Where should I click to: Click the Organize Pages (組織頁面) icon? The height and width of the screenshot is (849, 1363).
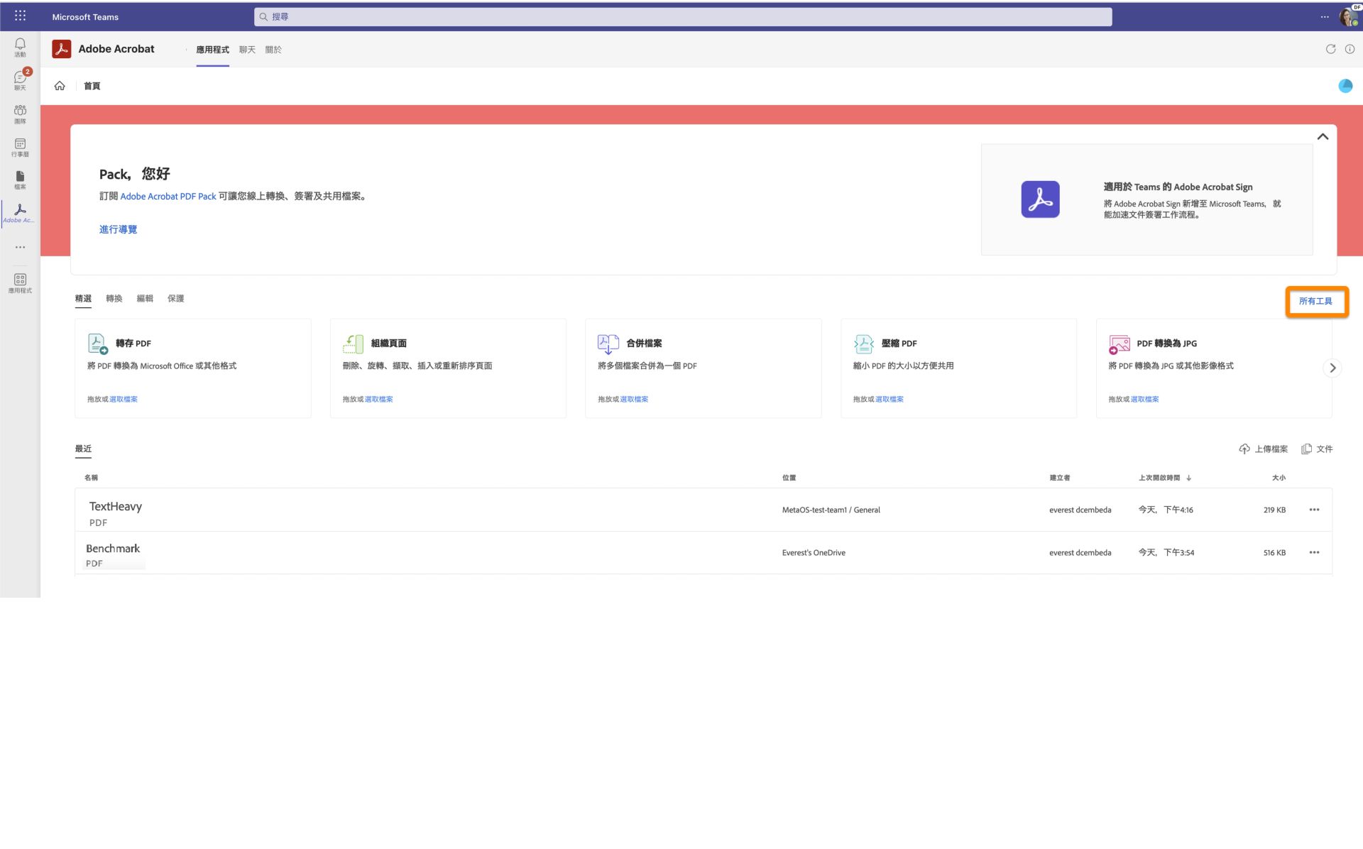point(353,344)
